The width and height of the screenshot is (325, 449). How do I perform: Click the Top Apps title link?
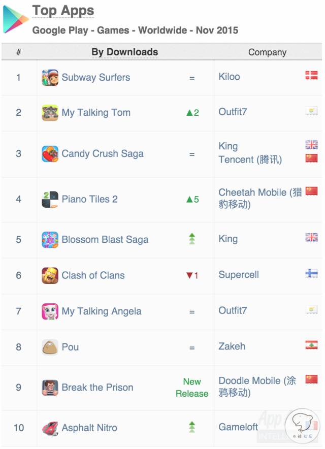(63, 11)
